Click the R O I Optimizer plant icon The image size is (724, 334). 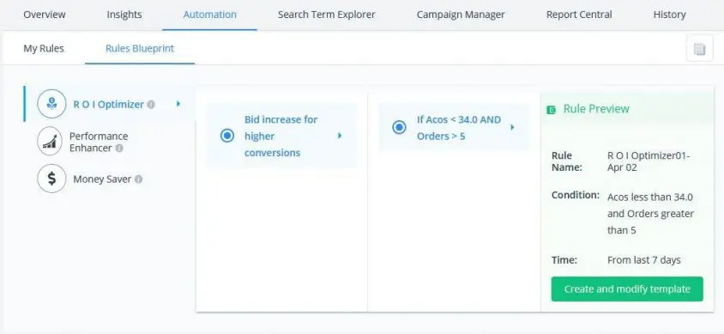(51, 104)
